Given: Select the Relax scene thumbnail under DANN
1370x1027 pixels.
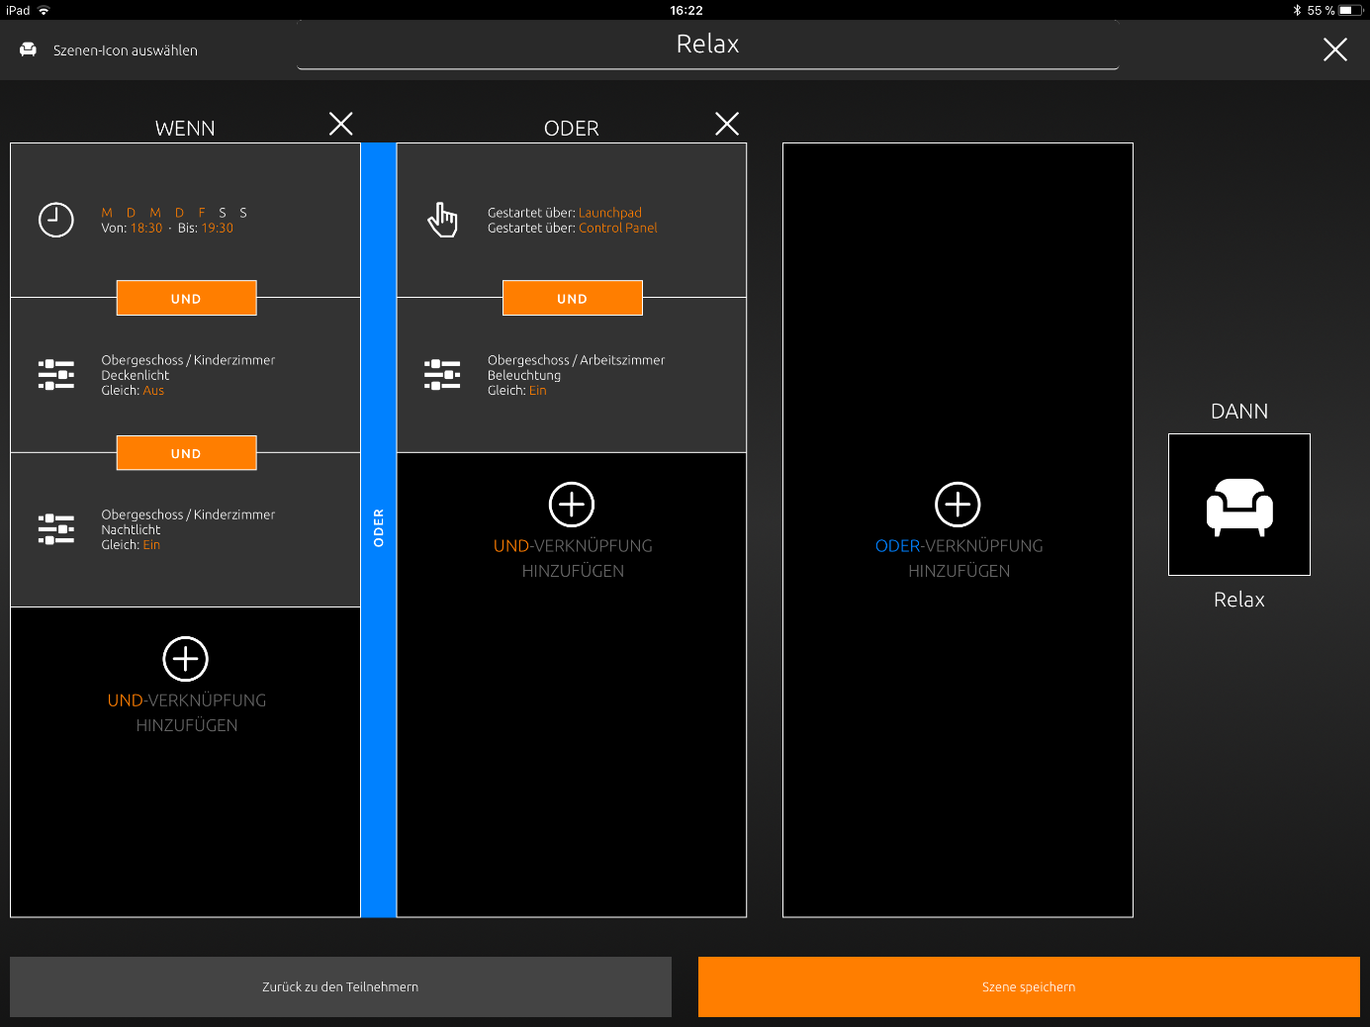Looking at the screenshot, I should click(1239, 505).
